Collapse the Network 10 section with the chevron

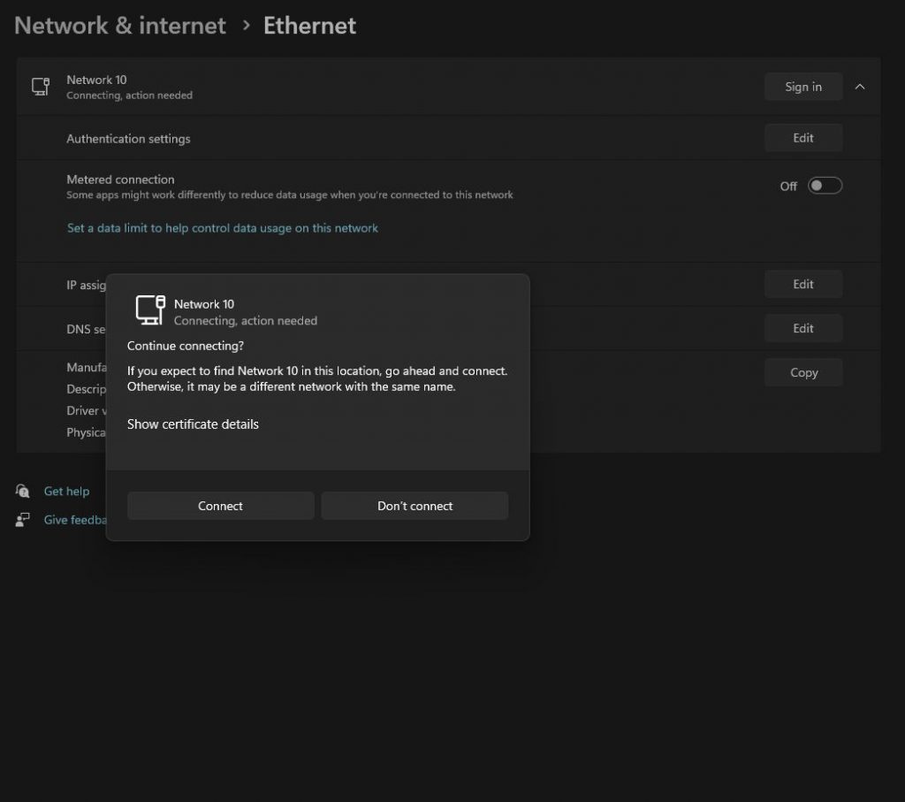click(x=860, y=87)
